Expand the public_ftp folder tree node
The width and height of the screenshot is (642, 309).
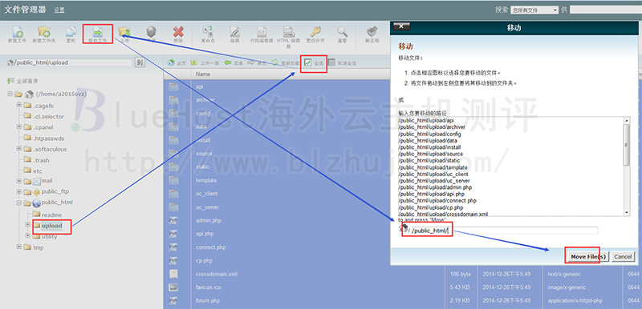click(18, 191)
